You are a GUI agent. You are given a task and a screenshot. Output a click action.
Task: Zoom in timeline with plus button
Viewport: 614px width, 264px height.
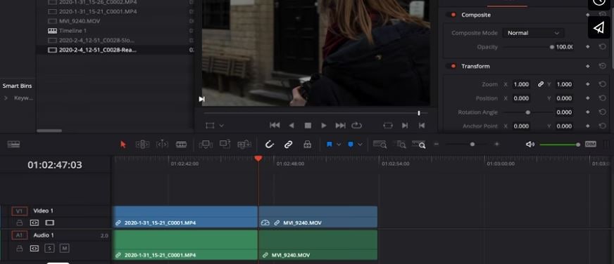497,144
